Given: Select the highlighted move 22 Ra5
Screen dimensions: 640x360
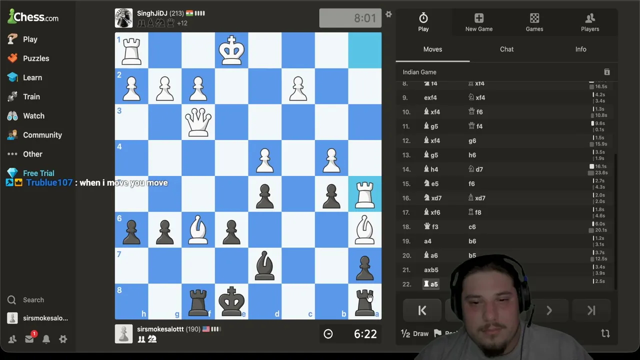Looking at the screenshot, I should pos(430,284).
